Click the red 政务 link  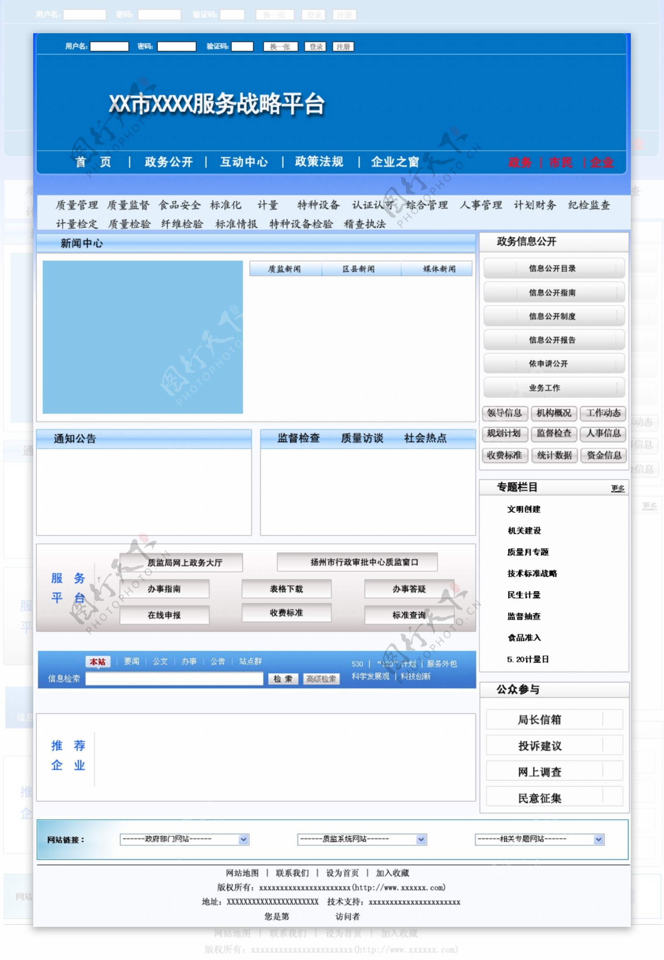coord(520,162)
